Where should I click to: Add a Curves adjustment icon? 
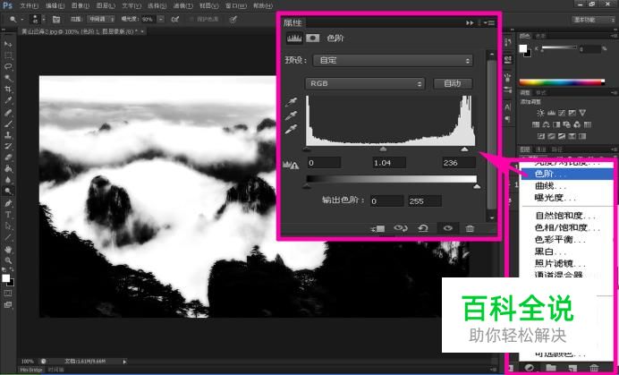(562, 113)
